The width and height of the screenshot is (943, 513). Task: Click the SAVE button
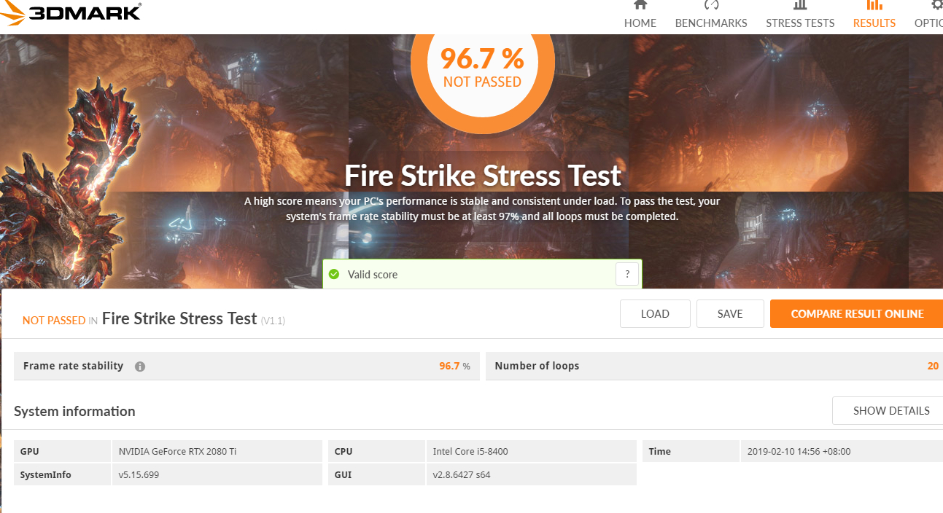pyautogui.click(x=730, y=314)
